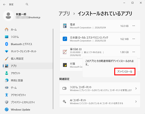The image size is (145, 114).
Task: Click the 関連設定 heading
Action: [64, 79]
